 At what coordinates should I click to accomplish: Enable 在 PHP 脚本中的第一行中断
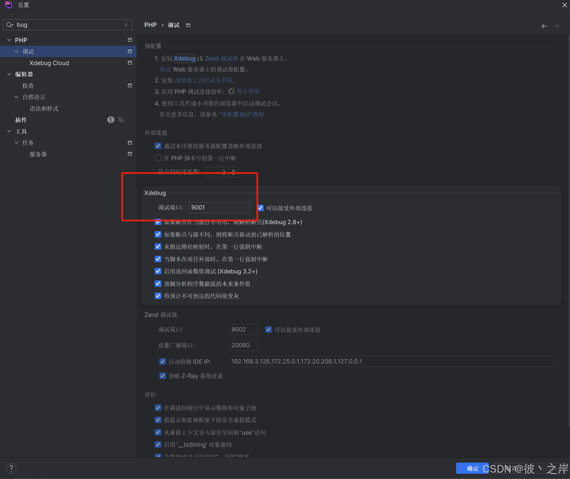point(158,158)
